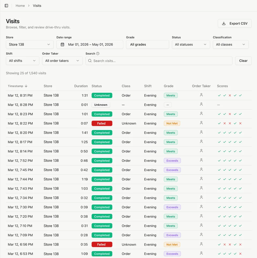Click the order taker icon for 7:45 PM row
Image resolution: width=257 pixels, height=258 pixels.
click(x=201, y=169)
